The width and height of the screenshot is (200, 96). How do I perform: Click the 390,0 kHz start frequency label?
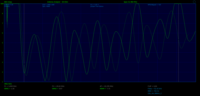coord(8,84)
